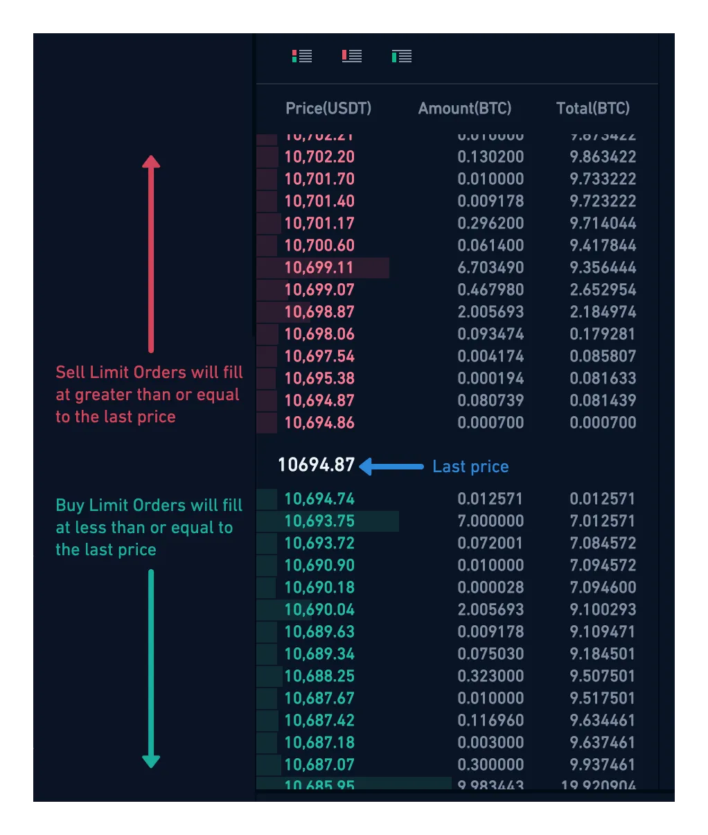The height and width of the screenshot is (835, 708).
Task: Pick the lowest ask price 10,694.86
Action: 319,423
